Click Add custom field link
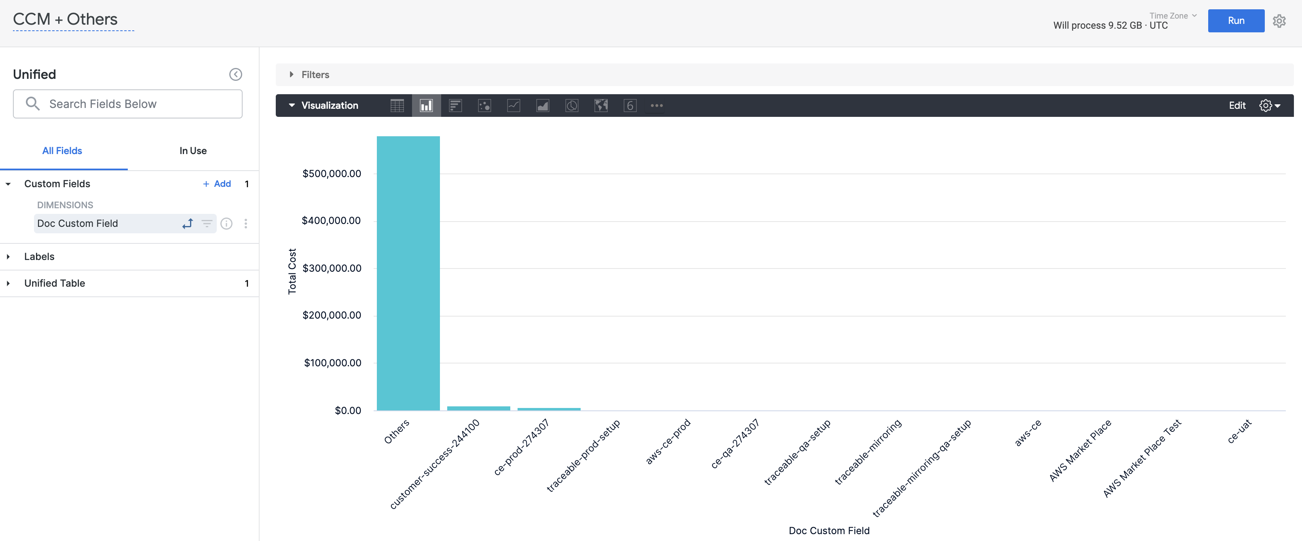 (x=217, y=184)
